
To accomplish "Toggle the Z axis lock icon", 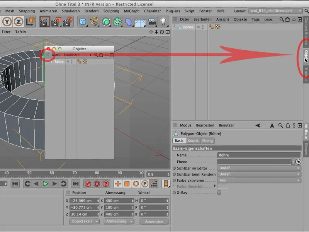I will [18, 22].
